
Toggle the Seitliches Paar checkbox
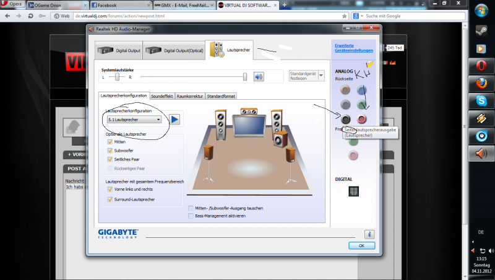click(x=110, y=159)
